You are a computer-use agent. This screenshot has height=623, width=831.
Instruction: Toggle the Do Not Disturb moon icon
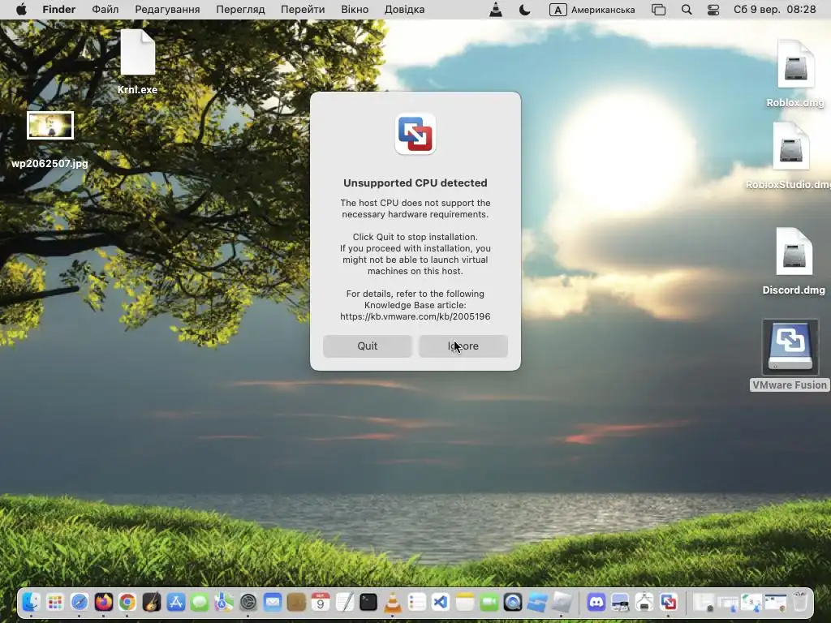[x=524, y=10]
